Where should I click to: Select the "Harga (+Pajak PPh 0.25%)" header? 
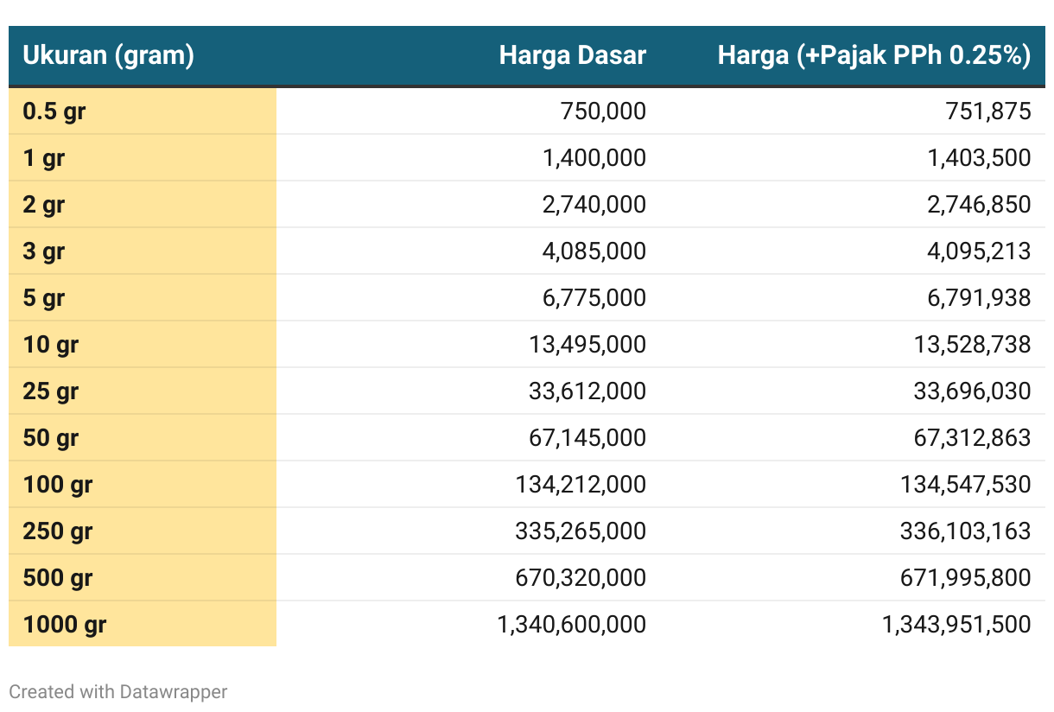pyautogui.click(x=873, y=56)
